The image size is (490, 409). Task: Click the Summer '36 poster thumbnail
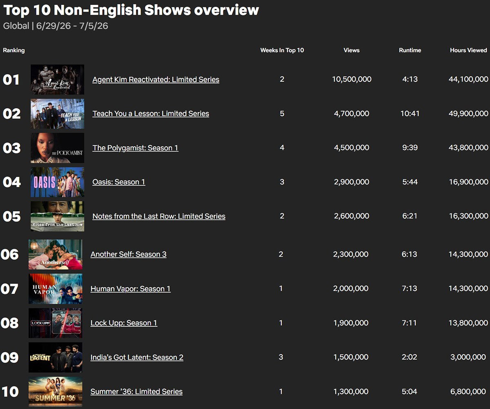point(56,391)
